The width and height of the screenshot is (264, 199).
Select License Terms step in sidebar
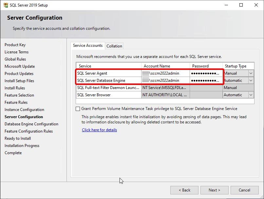click(x=16, y=52)
